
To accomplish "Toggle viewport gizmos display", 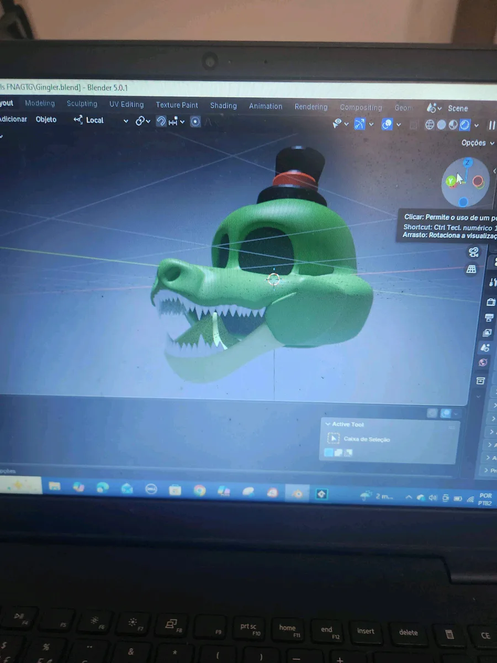I will coord(359,124).
